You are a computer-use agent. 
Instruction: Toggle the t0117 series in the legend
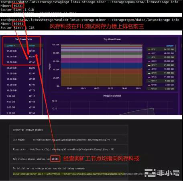click(154, 81)
